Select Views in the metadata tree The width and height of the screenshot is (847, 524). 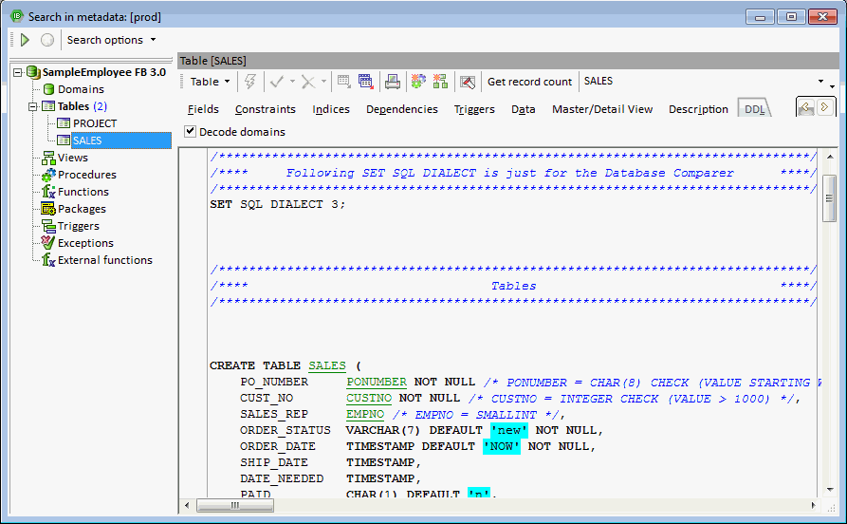(x=72, y=158)
